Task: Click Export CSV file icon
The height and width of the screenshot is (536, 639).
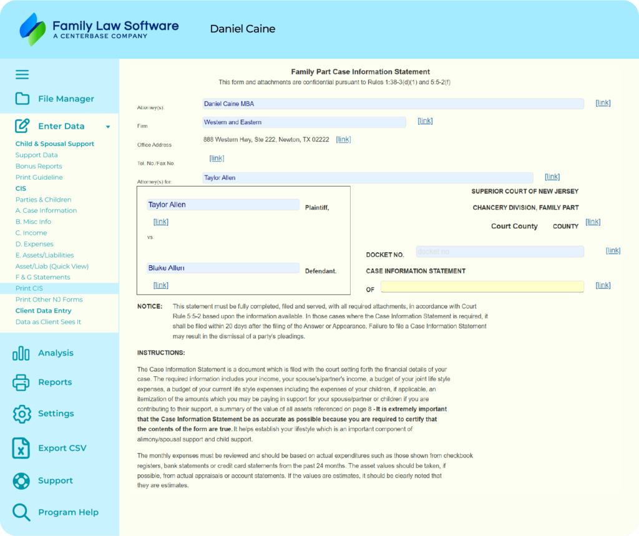Action: click(21, 448)
